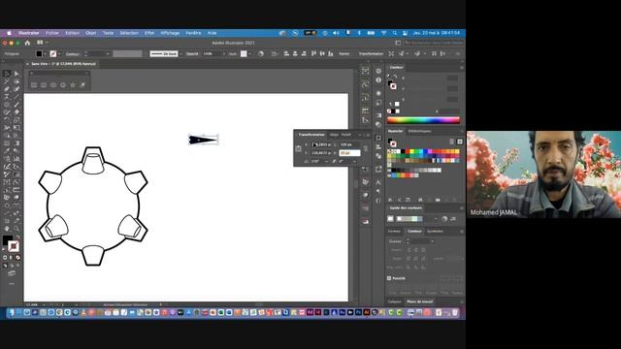Click the Forme label in the control bar
Viewport: 621px width, 349px height.
(x=344, y=54)
